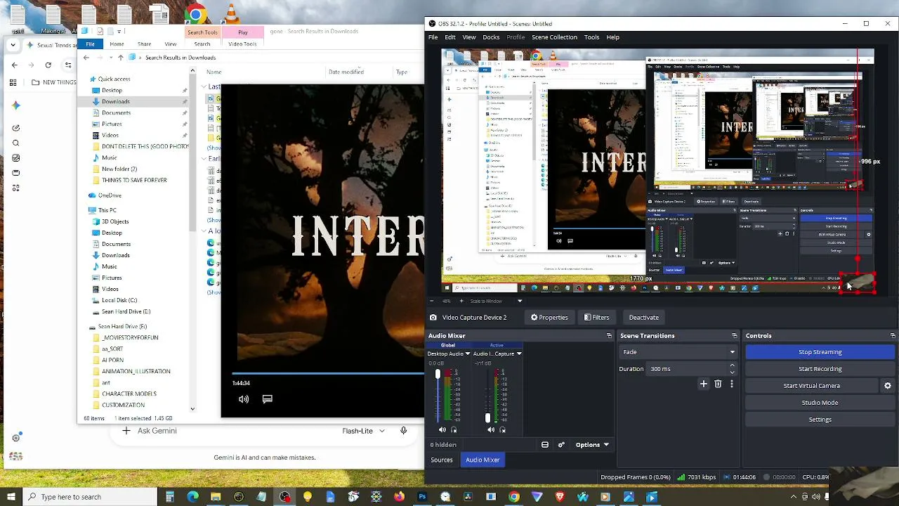Open the OBS File menu

433,37
